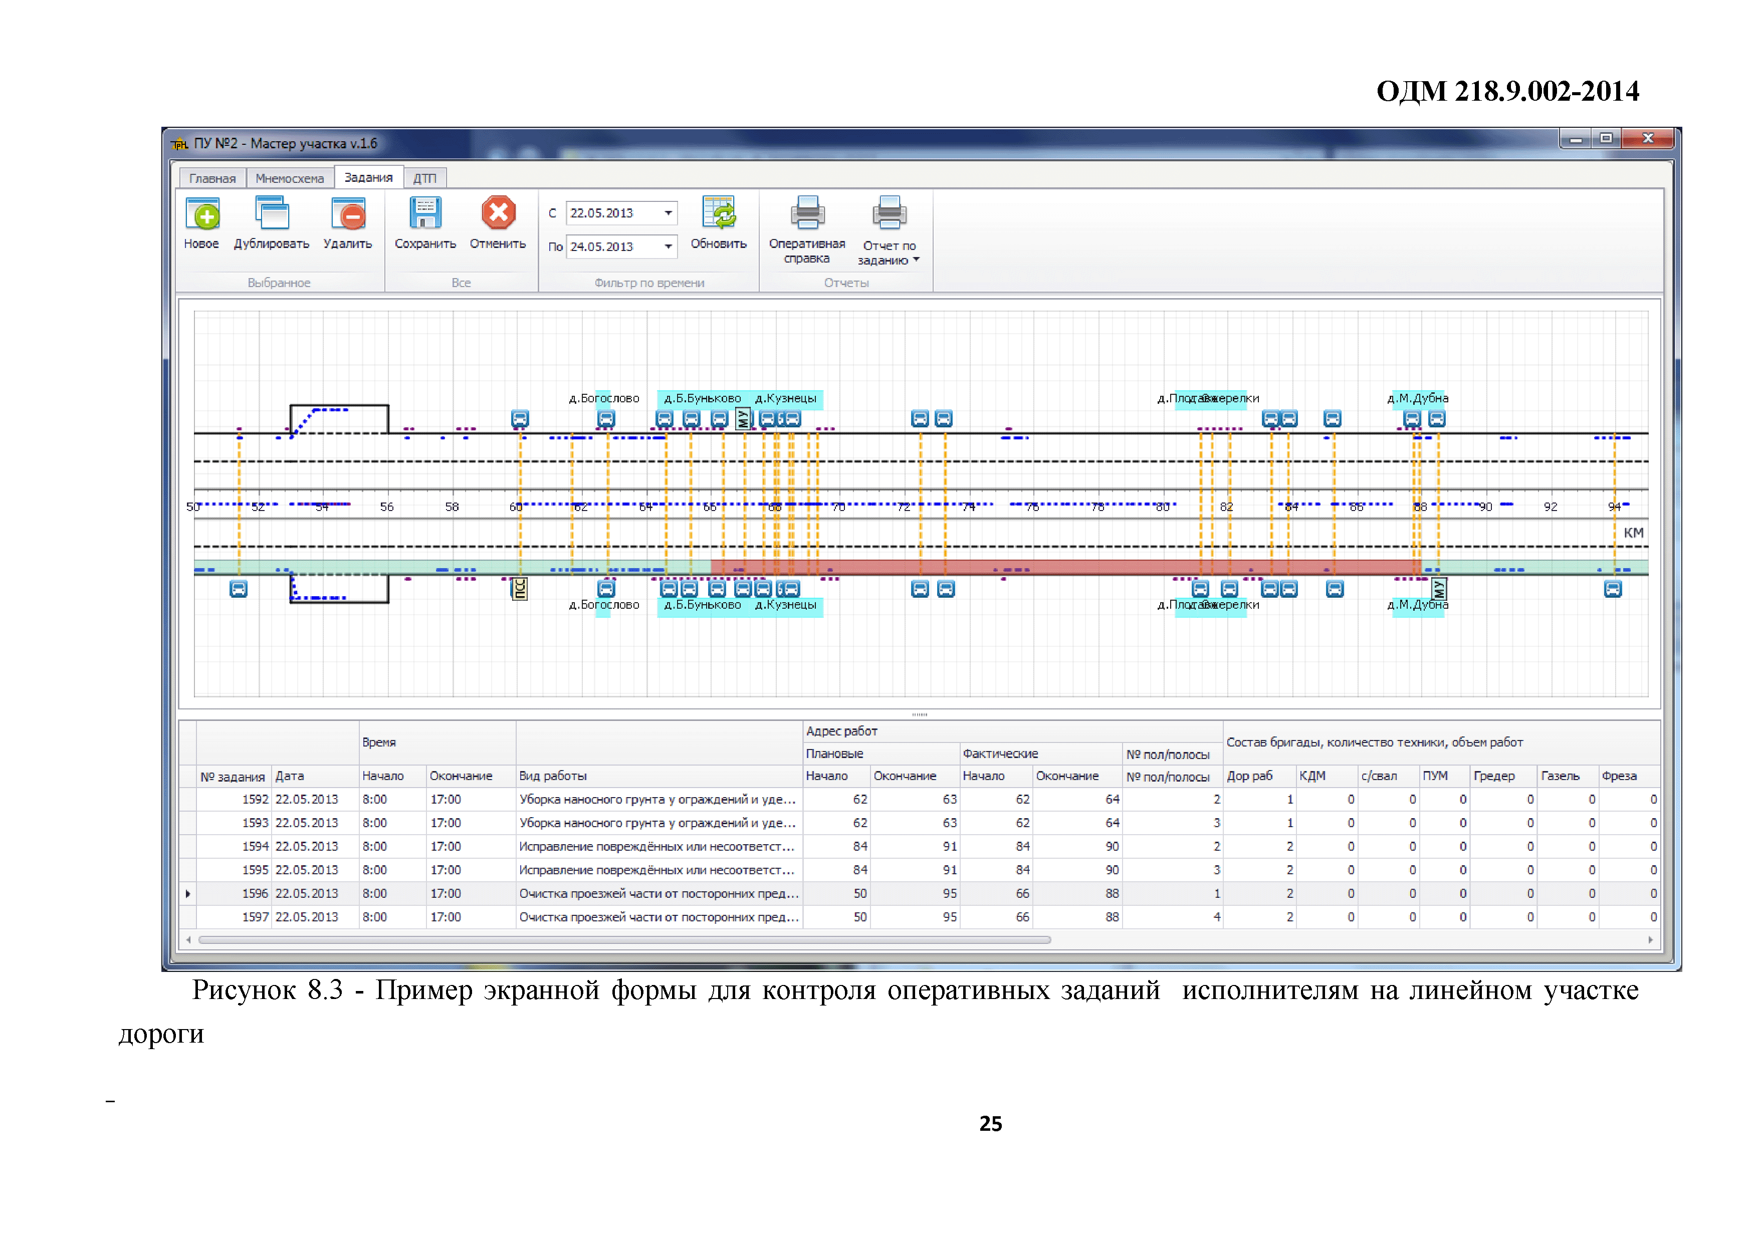Open the end date dropdown 24.05.2013
The width and height of the screenshot is (1758, 1243).
pos(668,247)
